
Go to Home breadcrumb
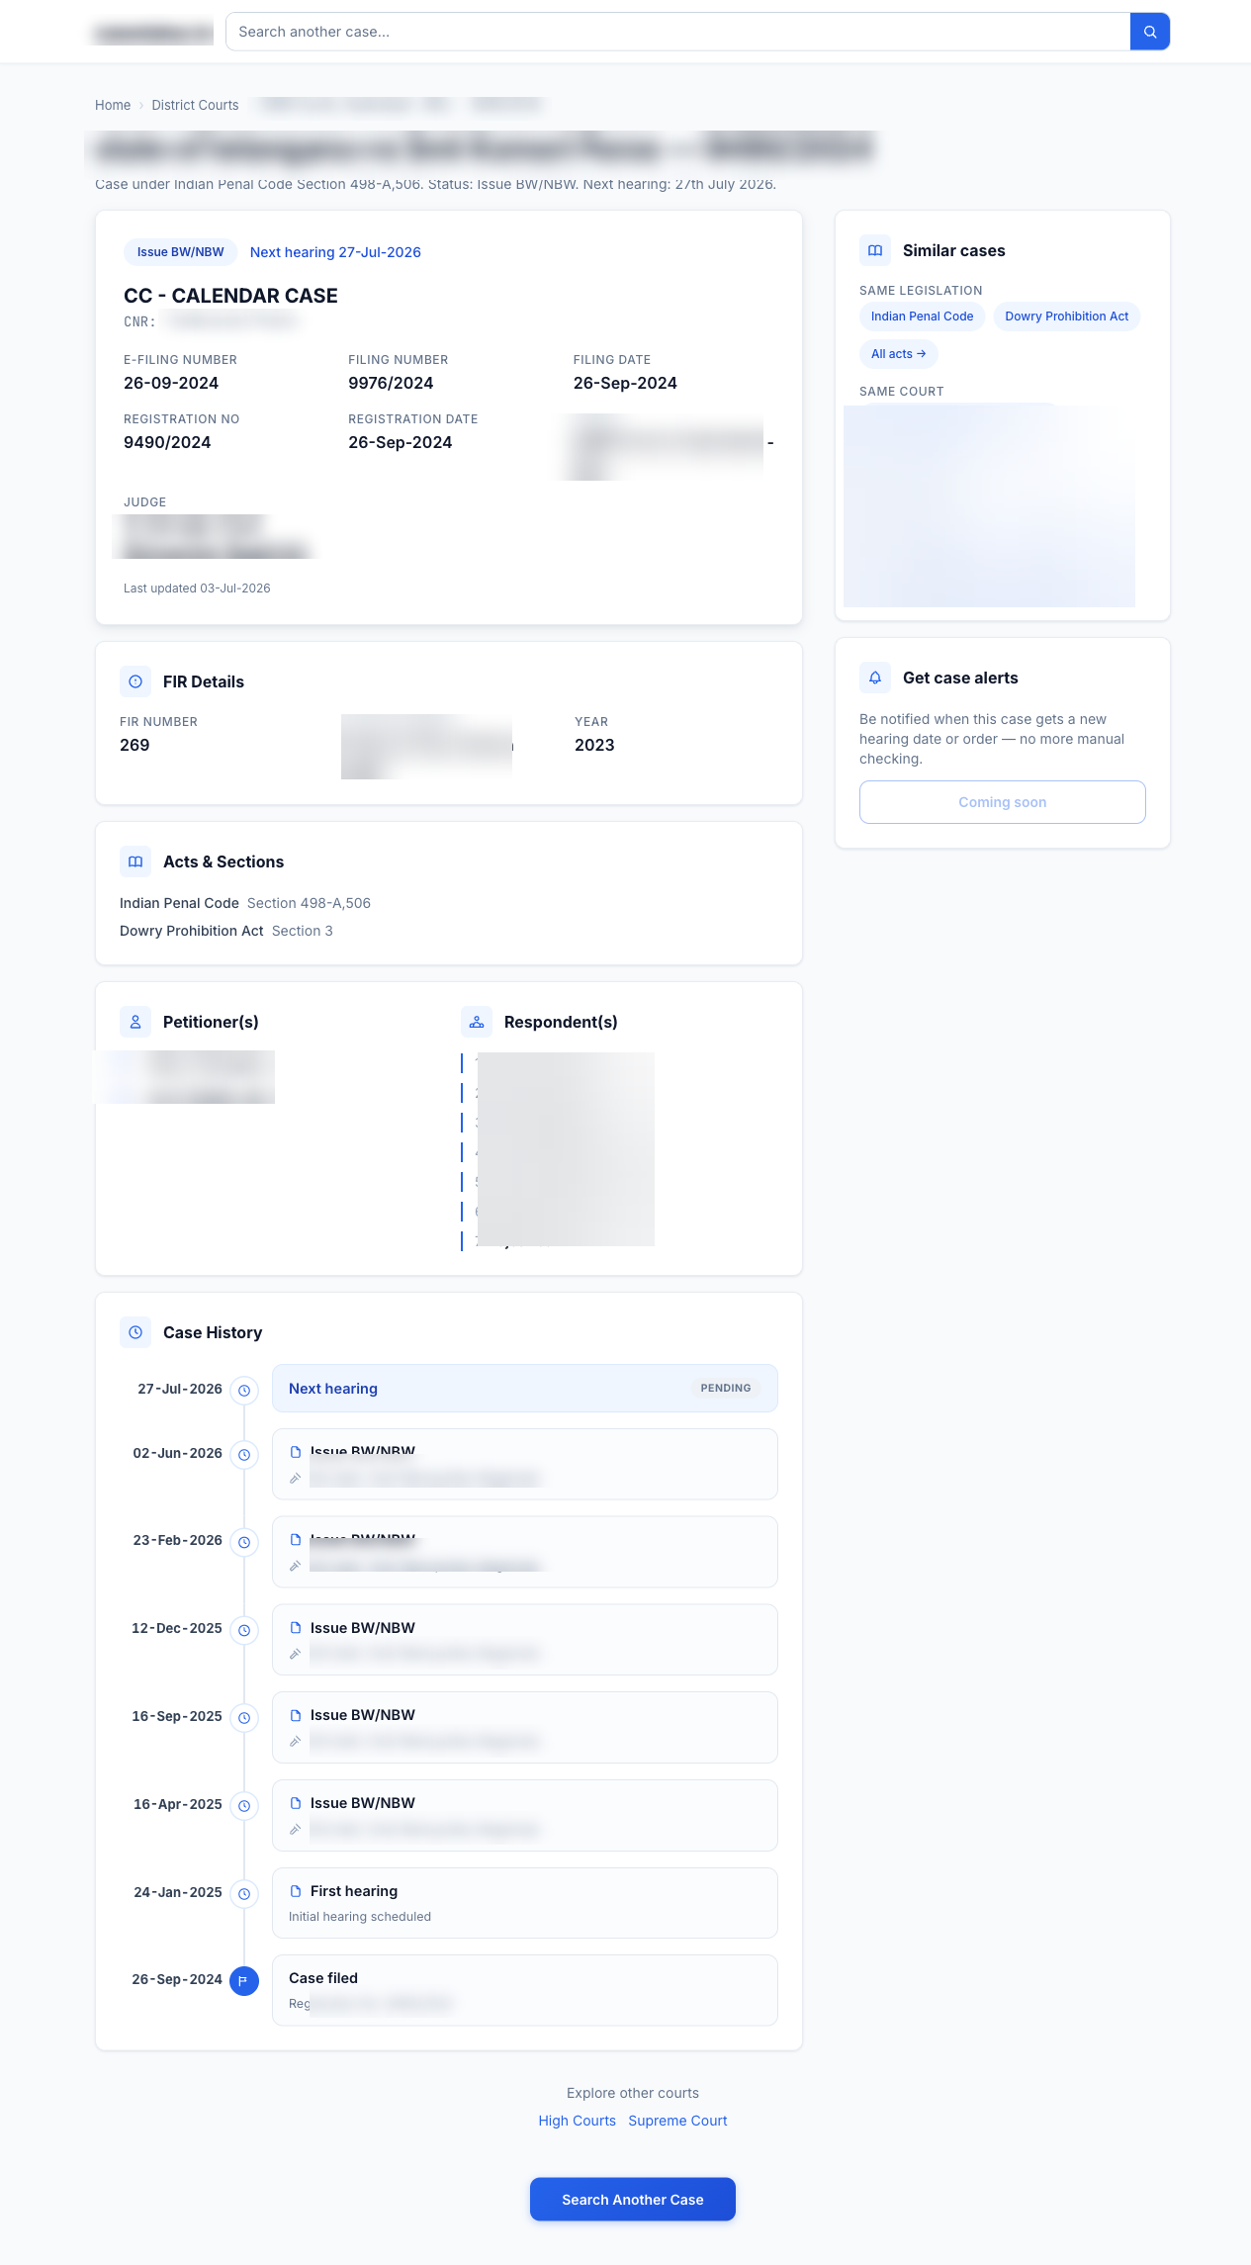tap(113, 105)
